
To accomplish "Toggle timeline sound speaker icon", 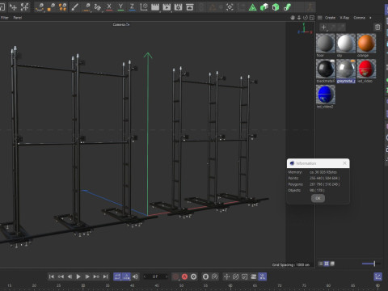I will pos(135,276).
